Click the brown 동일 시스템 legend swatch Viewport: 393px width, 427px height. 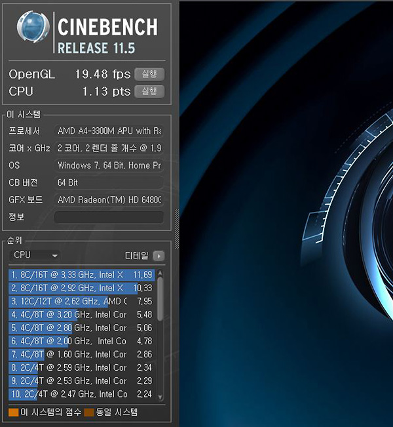89,413
